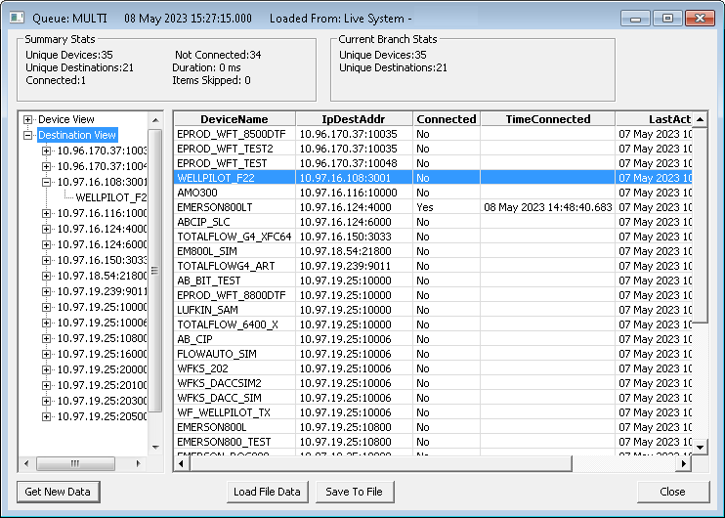Sort by IpDestAddr column header

(x=354, y=119)
